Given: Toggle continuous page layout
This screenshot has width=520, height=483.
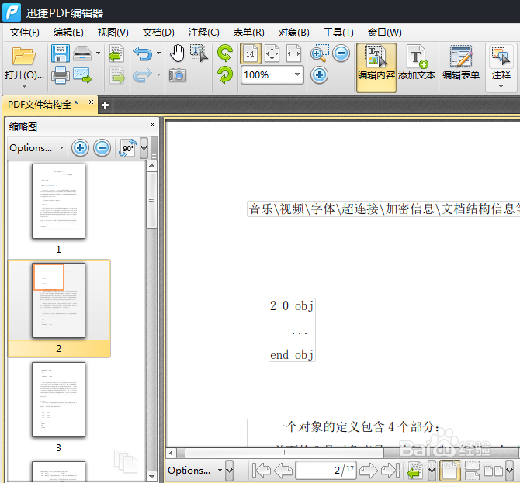Looking at the screenshot, I should pyautogui.click(x=472, y=471).
